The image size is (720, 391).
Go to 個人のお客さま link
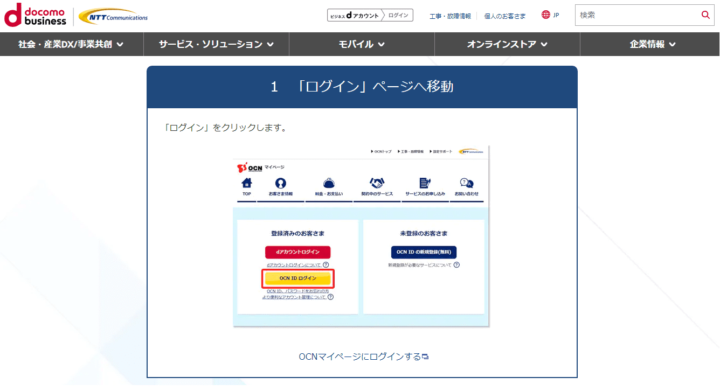[x=505, y=16]
